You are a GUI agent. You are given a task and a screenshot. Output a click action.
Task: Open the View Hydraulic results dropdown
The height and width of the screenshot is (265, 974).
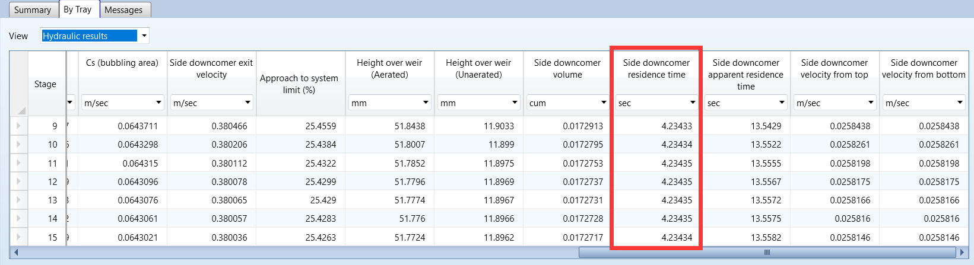(144, 36)
